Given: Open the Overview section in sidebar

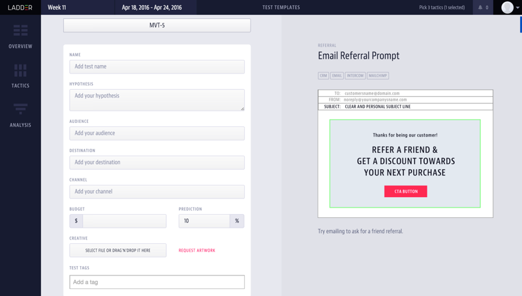Looking at the screenshot, I should (x=20, y=37).
